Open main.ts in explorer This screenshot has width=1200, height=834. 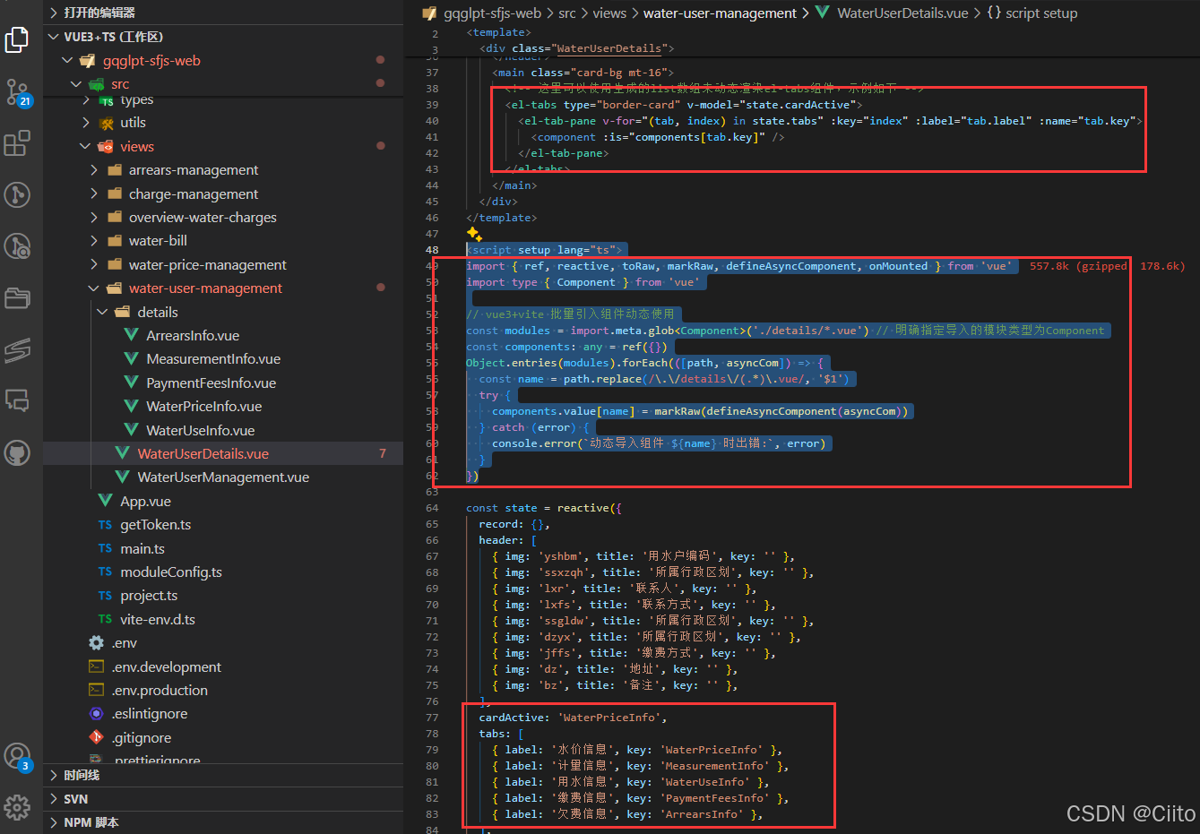point(142,548)
